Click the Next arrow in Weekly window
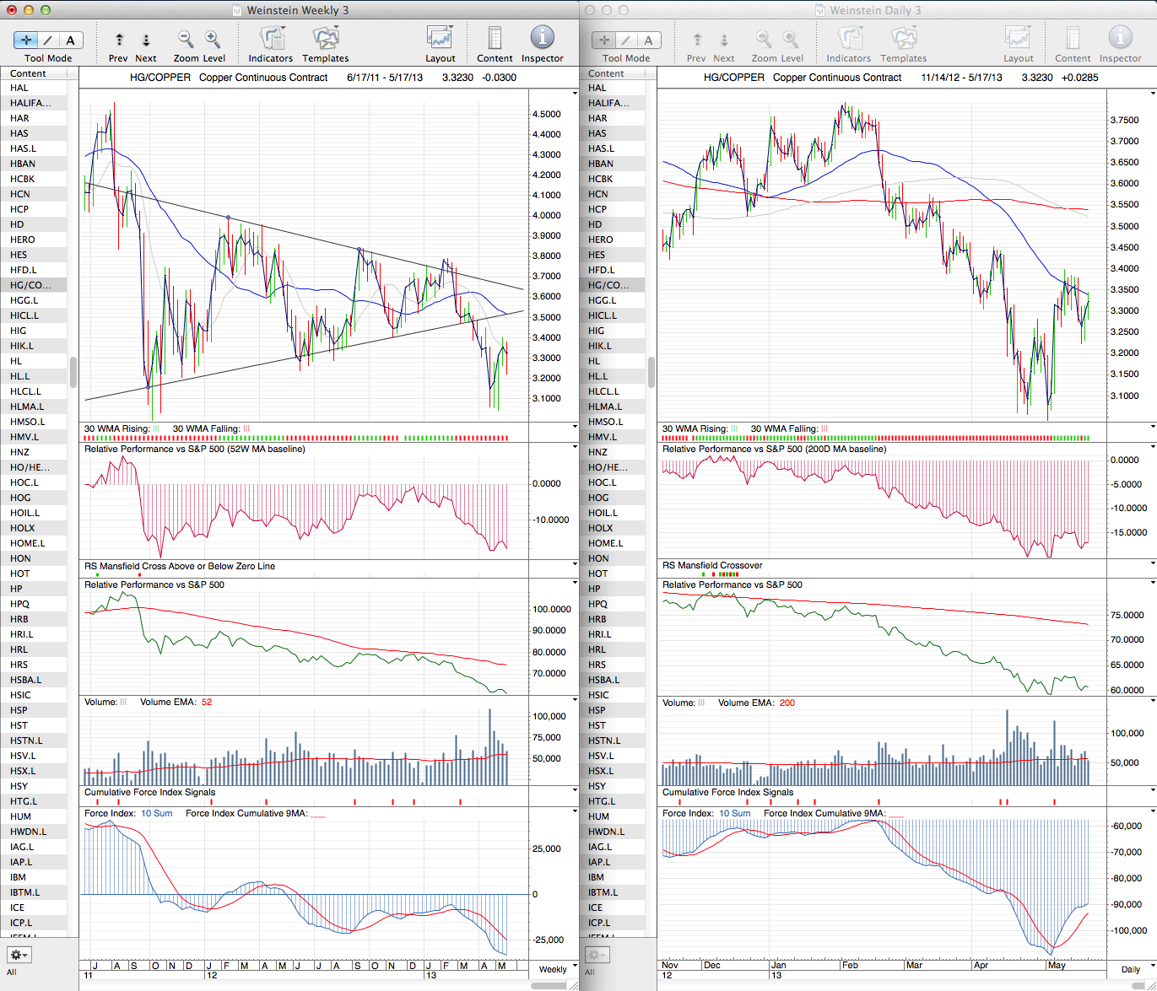Viewport: 1157px width, 991px height. (146, 40)
